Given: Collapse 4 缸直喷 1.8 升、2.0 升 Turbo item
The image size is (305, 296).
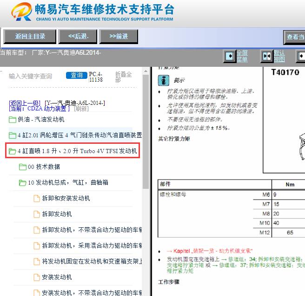Looking at the screenshot, I should [x=77, y=151].
